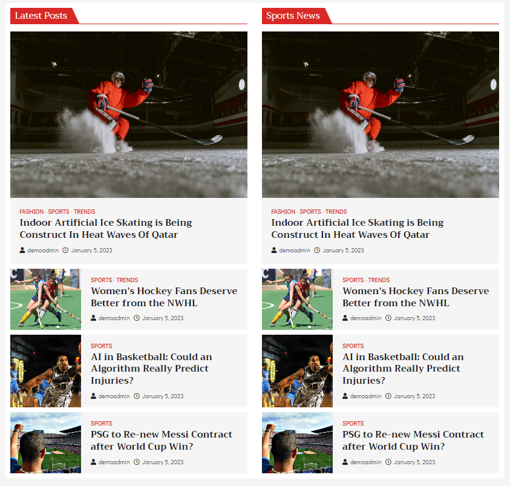Open Women's Hockey Fans headline in Sports News
Viewport: 510px width, 486px height.
coord(416,297)
